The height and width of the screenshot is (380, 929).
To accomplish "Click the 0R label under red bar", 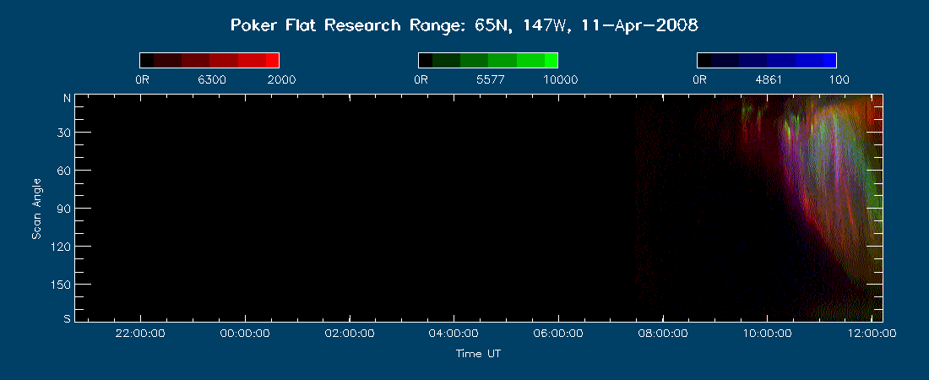I will pyautogui.click(x=142, y=80).
